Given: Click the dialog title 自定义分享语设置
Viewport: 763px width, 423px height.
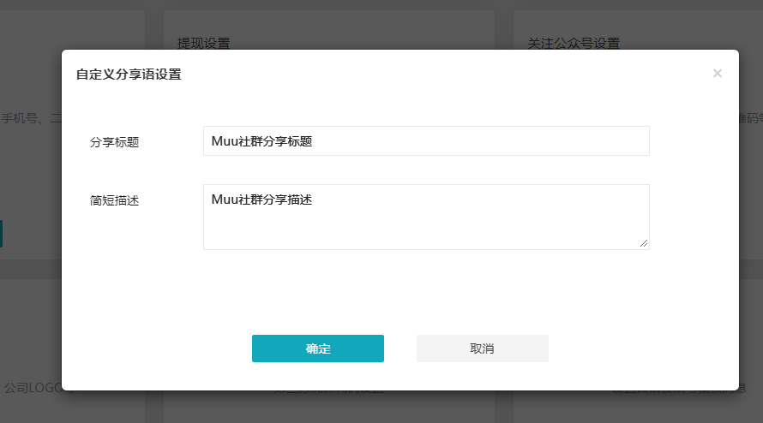Looking at the screenshot, I should [x=129, y=74].
